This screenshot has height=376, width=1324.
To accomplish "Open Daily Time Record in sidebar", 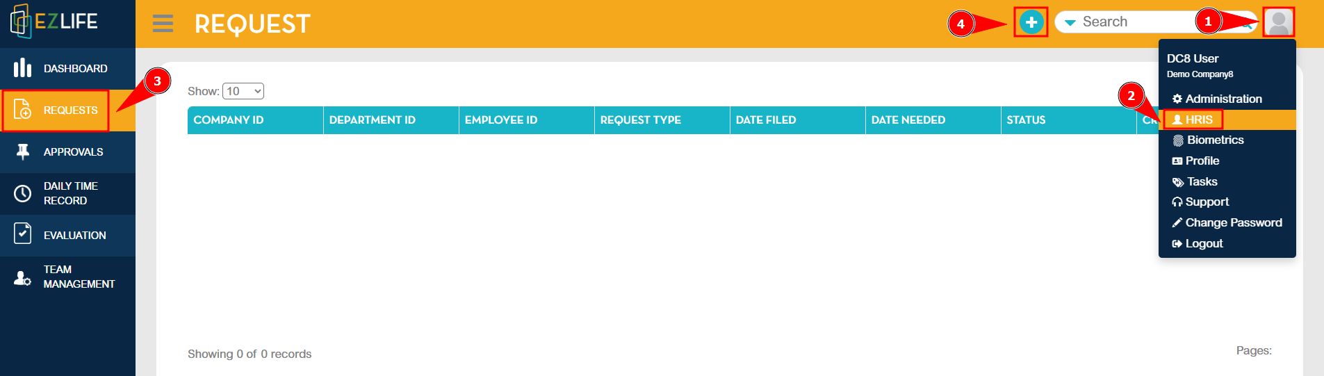I will pos(67,193).
